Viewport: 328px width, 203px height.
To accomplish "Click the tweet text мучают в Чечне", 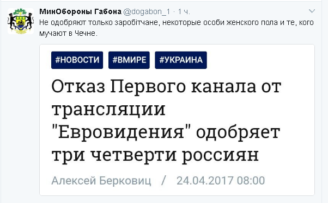I will (x=69, y=33).
